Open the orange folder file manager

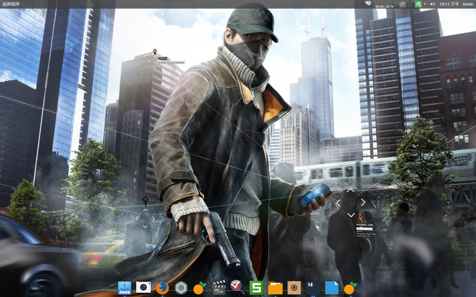pos(275,287)
